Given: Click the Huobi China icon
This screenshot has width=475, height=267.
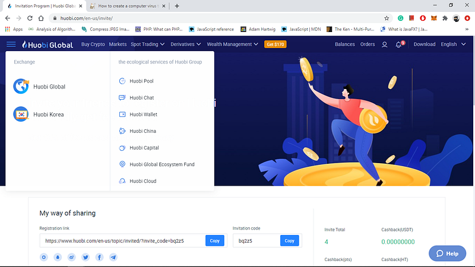Looking at the screenshot, I should [122, 131].
